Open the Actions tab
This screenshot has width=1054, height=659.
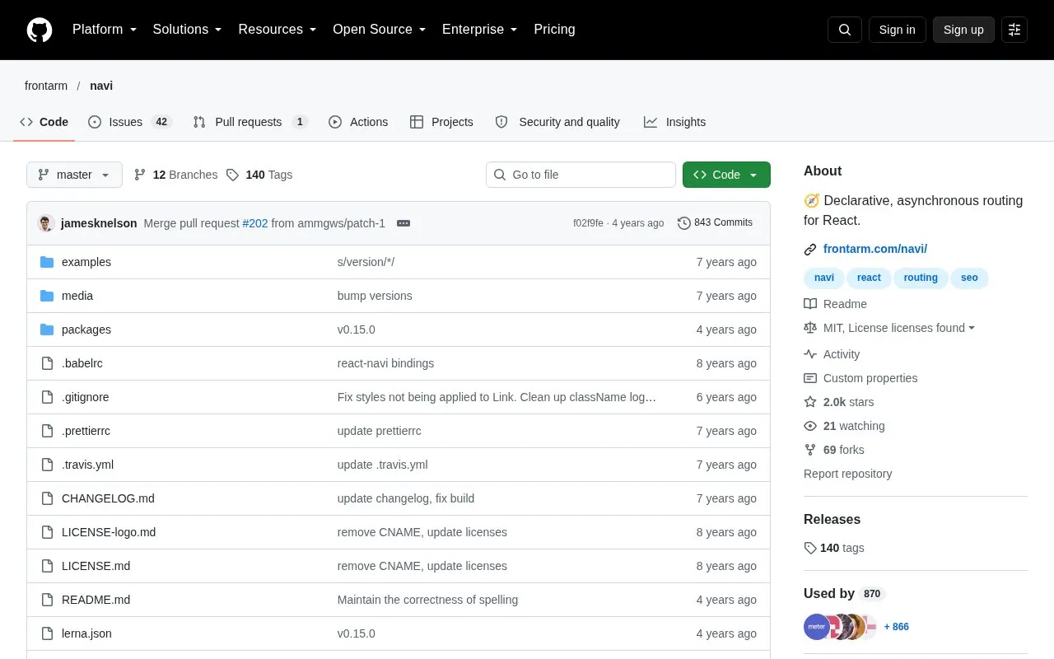point(358,122)
